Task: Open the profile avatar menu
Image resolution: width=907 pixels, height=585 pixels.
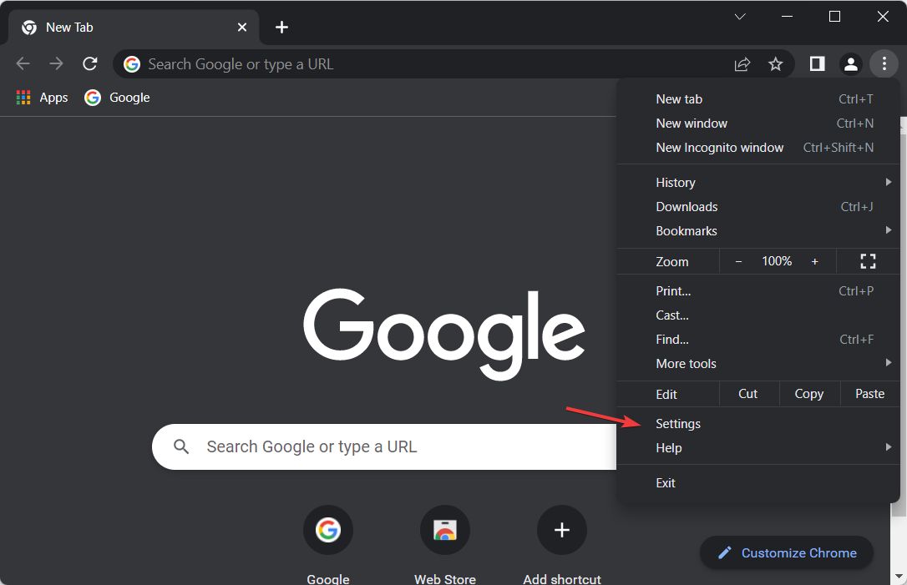Action: (x=851, y=64)
